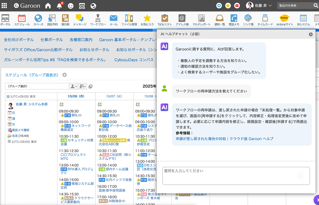Screen dimensions: 319x205
Task: Click the Garoon home icon
Action: tap(48, 6)
